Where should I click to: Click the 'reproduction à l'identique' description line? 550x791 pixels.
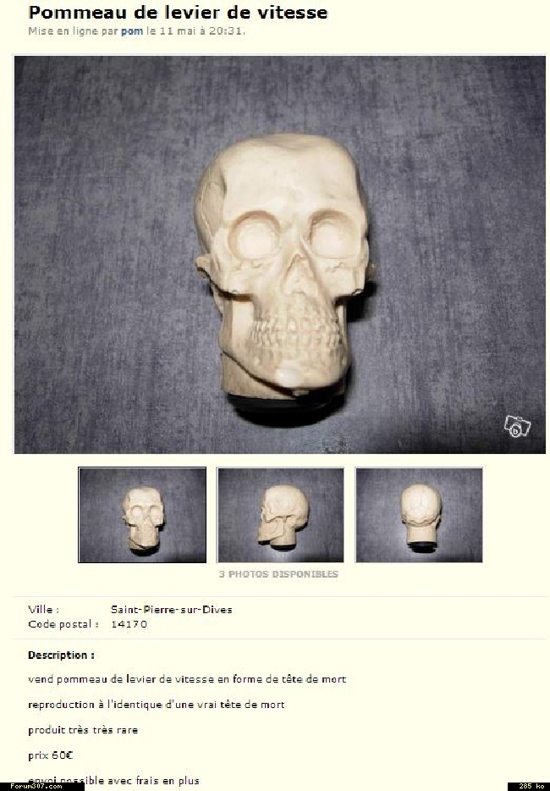pos(157,705)
